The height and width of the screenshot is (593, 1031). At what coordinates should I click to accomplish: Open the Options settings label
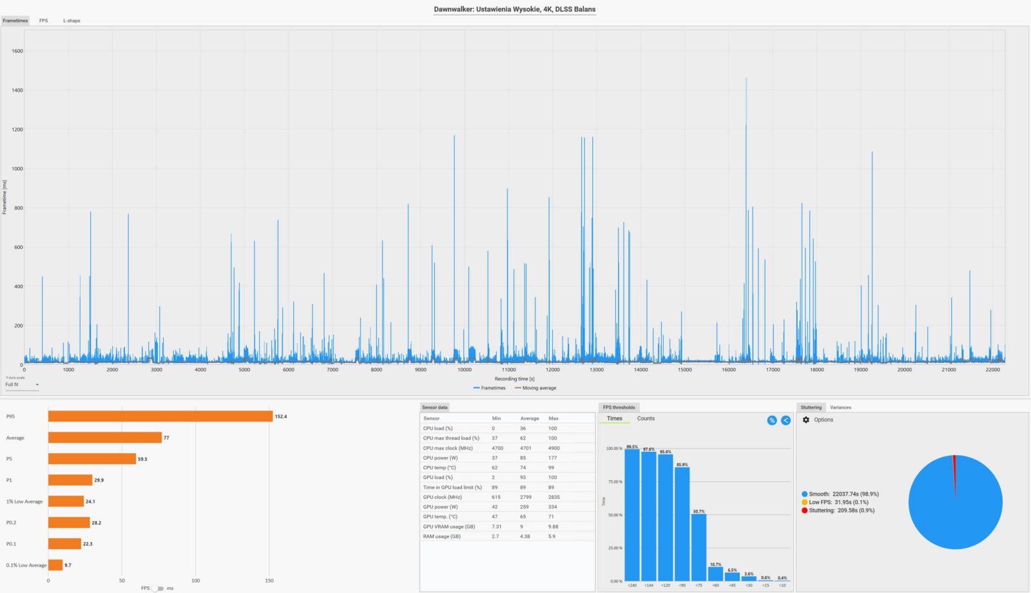[824, 420]
